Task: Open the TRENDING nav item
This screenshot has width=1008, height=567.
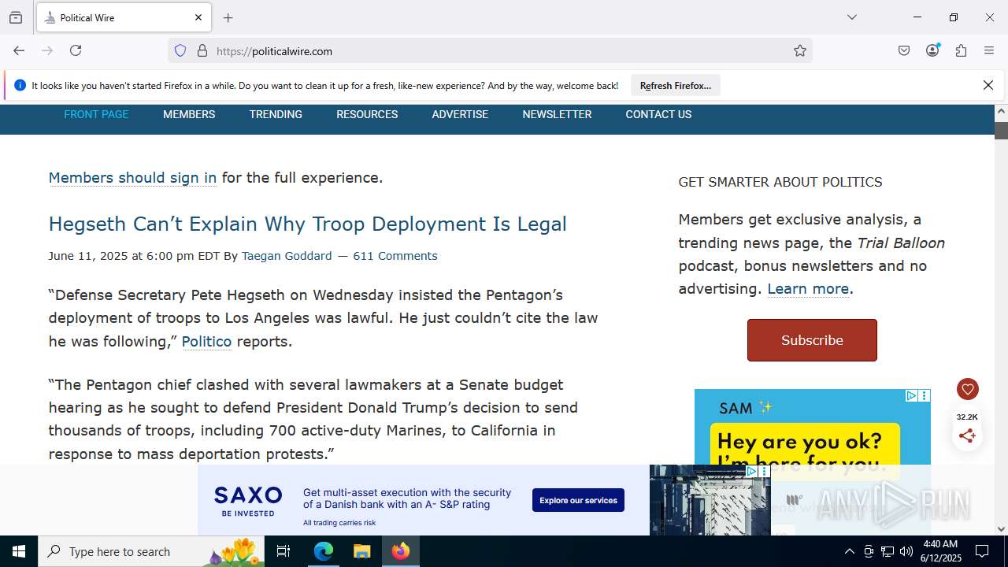Action: (x=276, y=114)
